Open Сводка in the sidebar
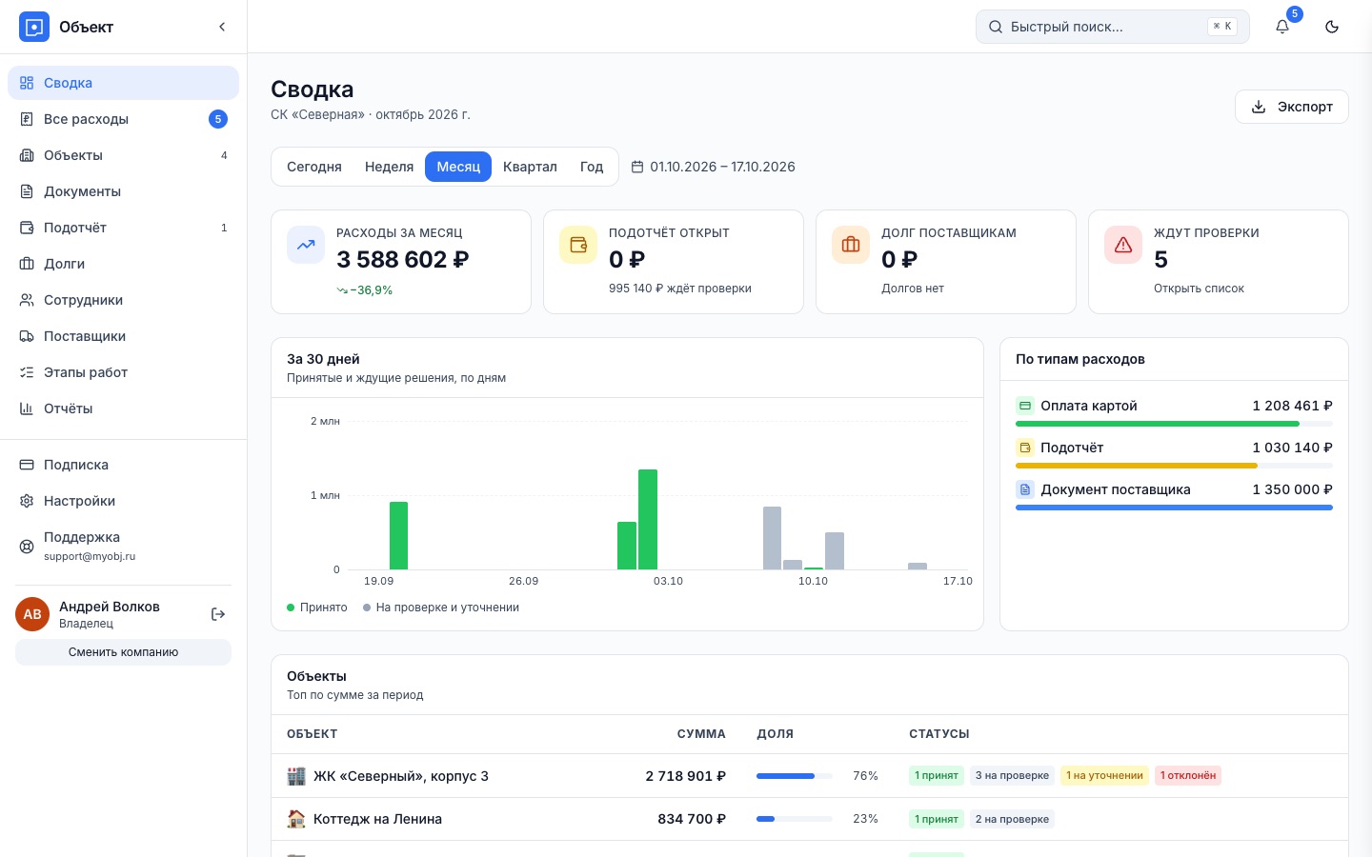Image resolution: width=1372 pixels, height=857 pixels. point(123,83)
